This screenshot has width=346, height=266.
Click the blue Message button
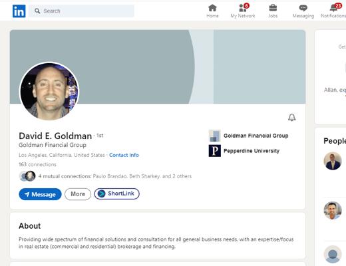(x=40, y=194)
